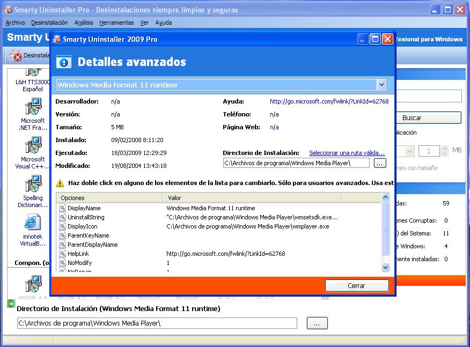
Task: Click the UninstallString row icon
Action: tap(62, 217)
